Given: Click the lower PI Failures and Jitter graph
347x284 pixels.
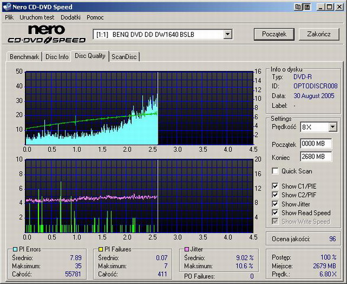Looking at the screenshot, I should [x=139, y=196].
